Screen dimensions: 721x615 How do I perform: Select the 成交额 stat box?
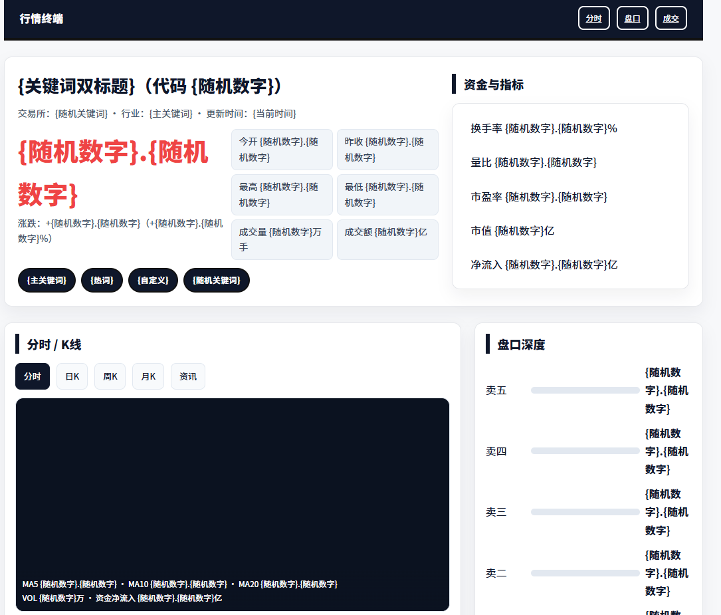(x=387, y=239)
